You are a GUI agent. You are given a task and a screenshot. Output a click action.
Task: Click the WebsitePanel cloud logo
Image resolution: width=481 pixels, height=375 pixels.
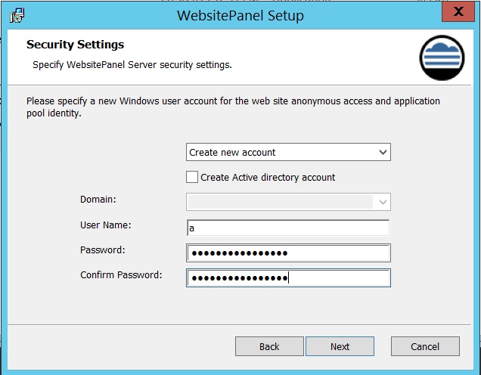click(x=442, y=57)
